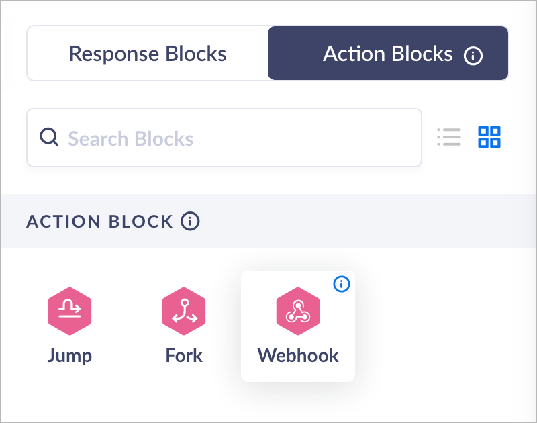Click the gray ACTION BLOCK header bar
This screenshot has height=423, width=537.
[369, 221]
